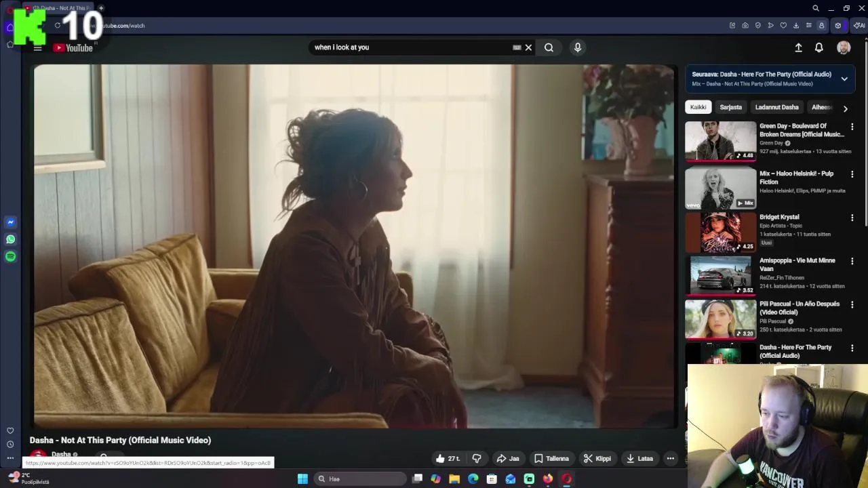The height and width of the screenshot is (488, 868).
Task: Open YouTube's upload/create icon
Action: pyautogui.click(x=798, y=47)
